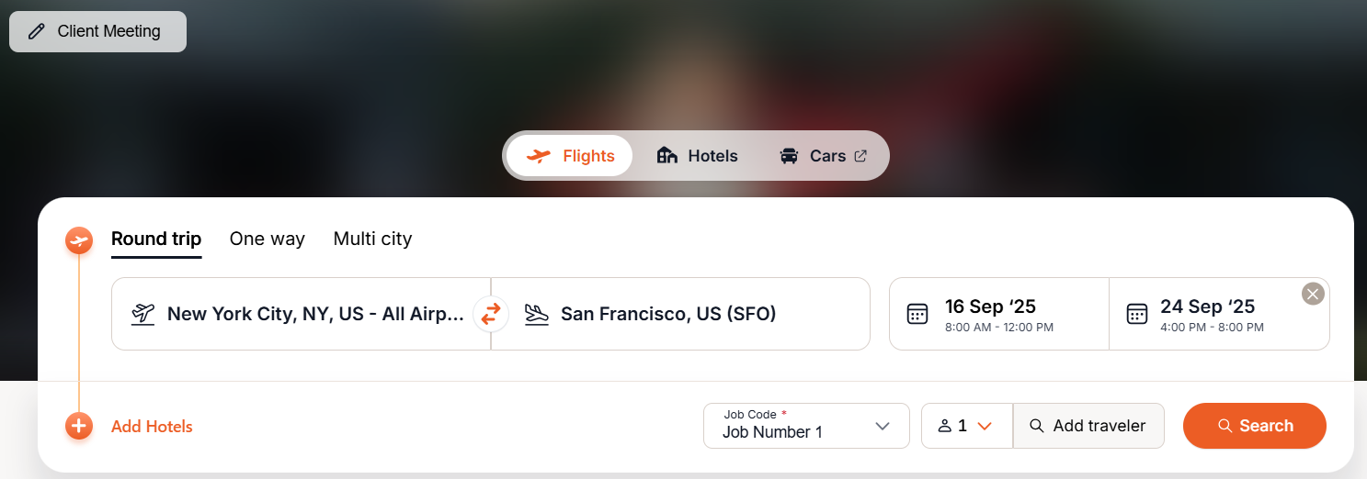
Task: Click the swap origin and destination arrows icon
Action: [491, 314]
